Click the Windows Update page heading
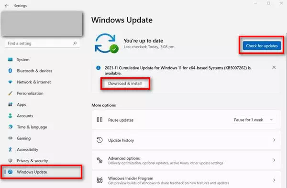Image resolution: width=287 pixels, height=188 pixels. tap(122, 20)
